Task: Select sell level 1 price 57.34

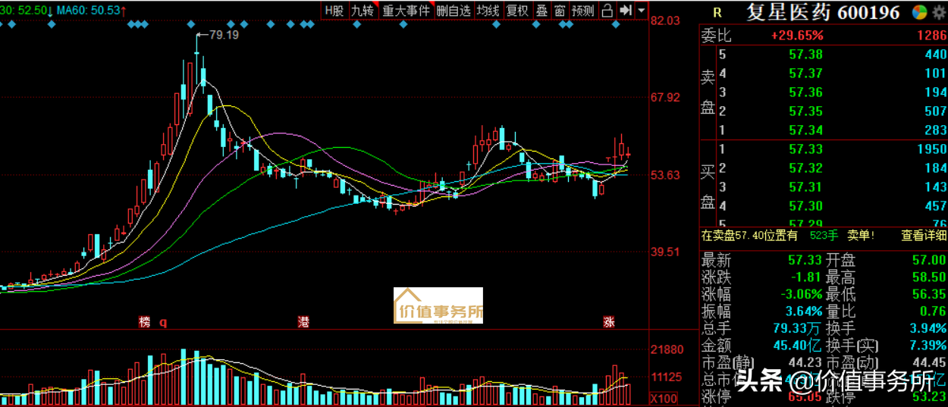Action: pos(805,130)
